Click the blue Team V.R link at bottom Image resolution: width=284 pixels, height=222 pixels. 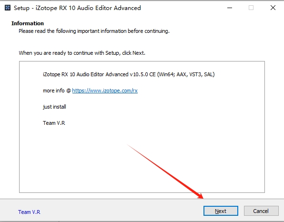[29, 212]
